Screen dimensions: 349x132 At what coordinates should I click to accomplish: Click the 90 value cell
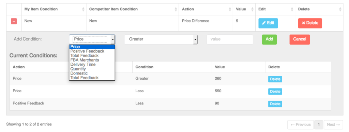(x=238, y=104)
